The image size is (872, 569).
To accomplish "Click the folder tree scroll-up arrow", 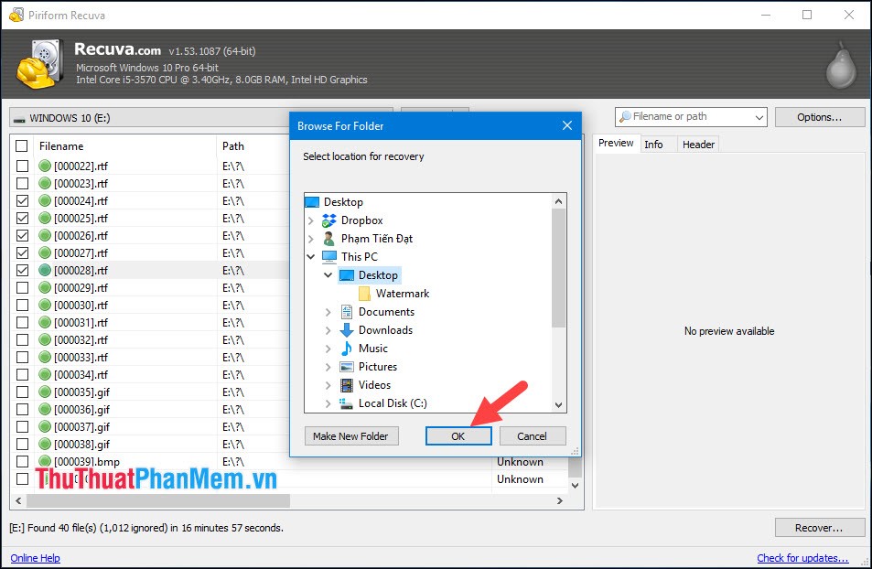I will click(x=559, y=201).
